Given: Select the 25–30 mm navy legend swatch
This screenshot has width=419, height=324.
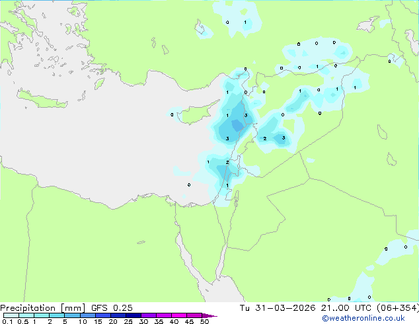Looking at the screenshot, I should point(133,315).
